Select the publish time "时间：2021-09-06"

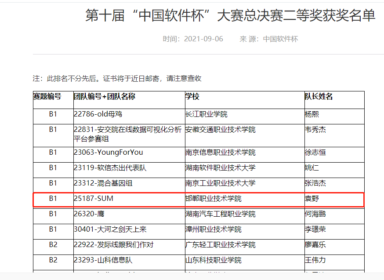click(193, 39)
